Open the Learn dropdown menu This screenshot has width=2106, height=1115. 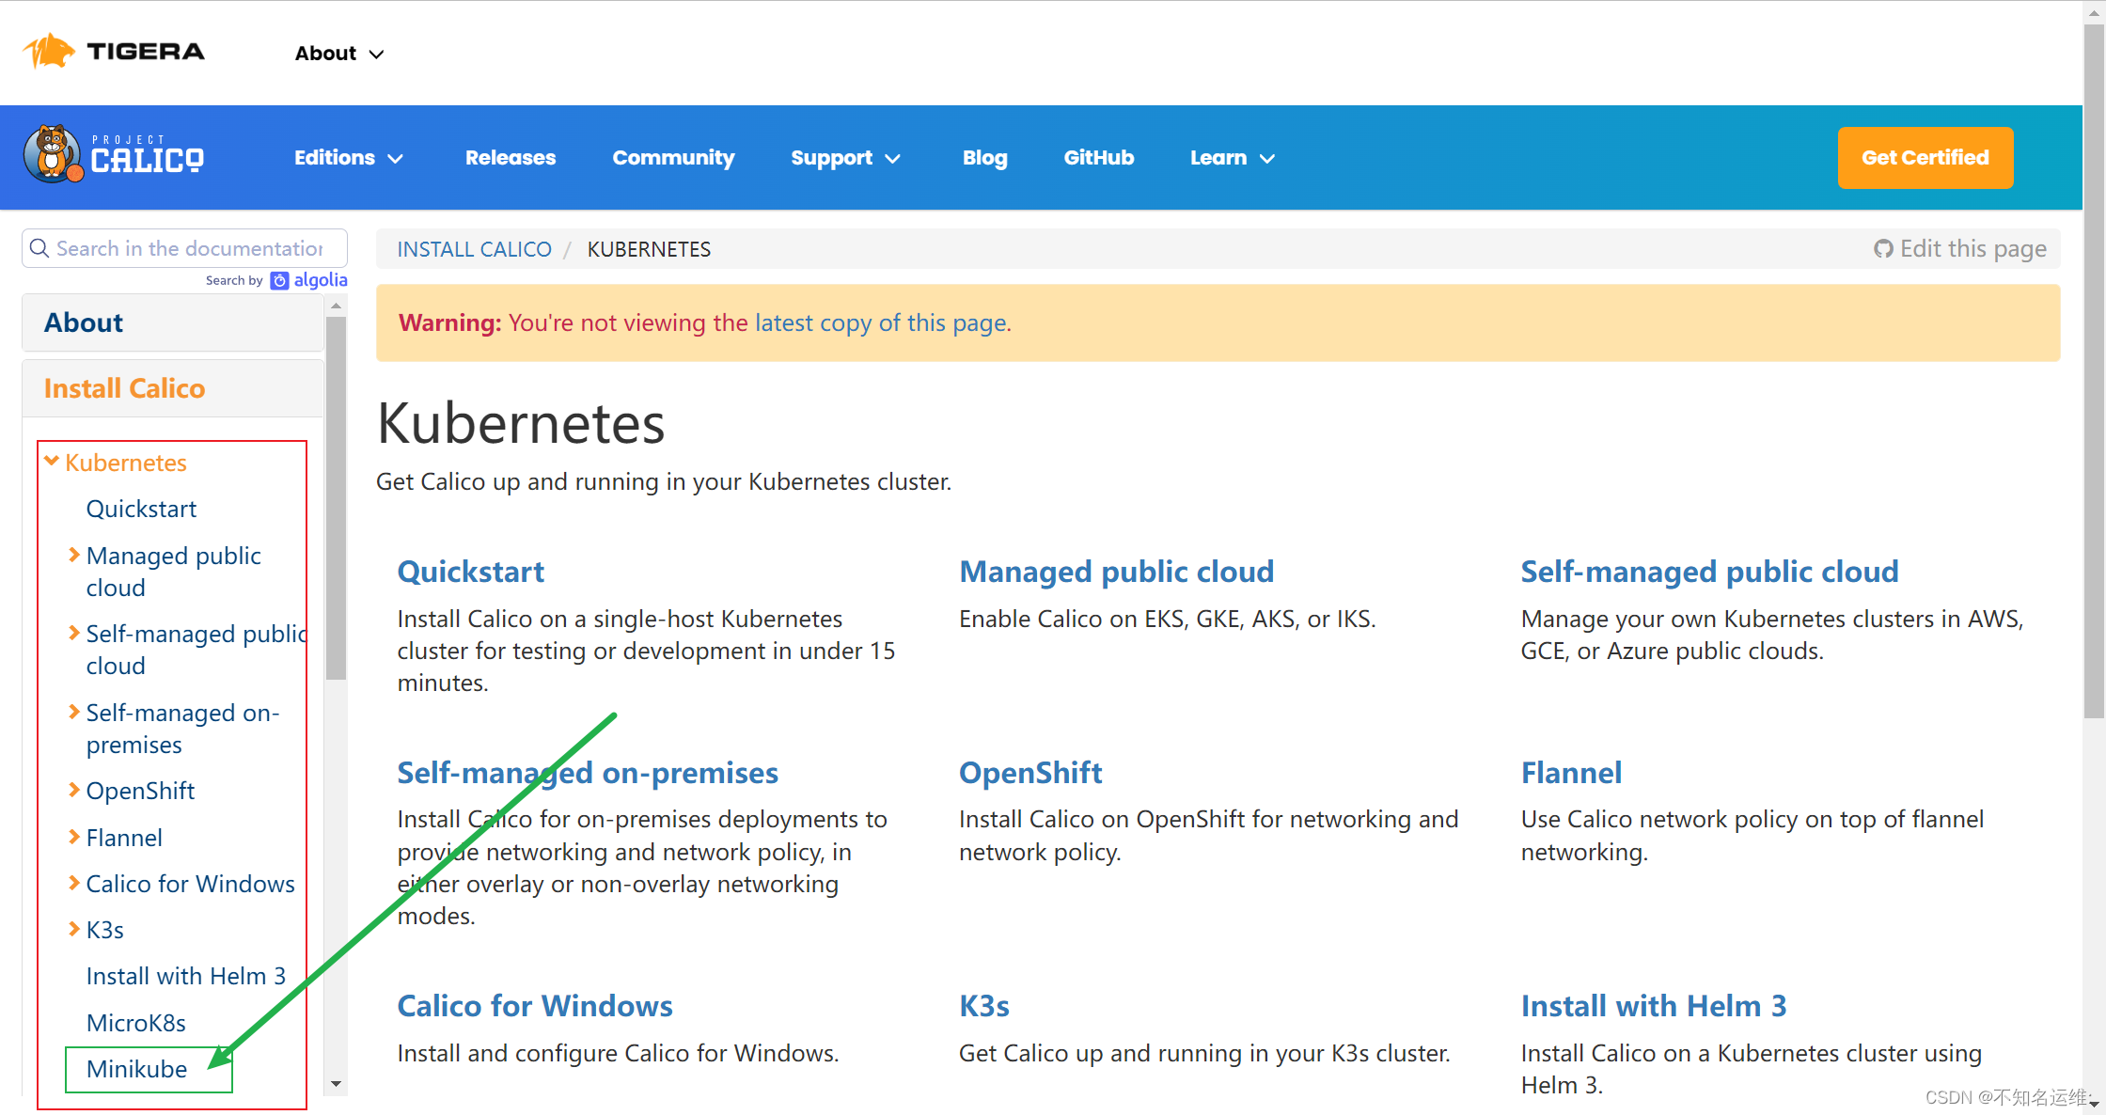1232,158
